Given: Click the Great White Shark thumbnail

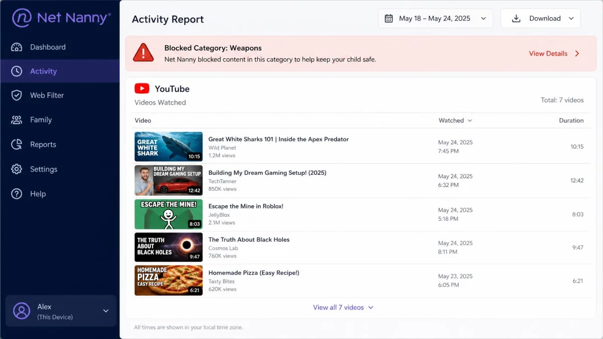Looking at the screenshot, I should pos(168,147).
